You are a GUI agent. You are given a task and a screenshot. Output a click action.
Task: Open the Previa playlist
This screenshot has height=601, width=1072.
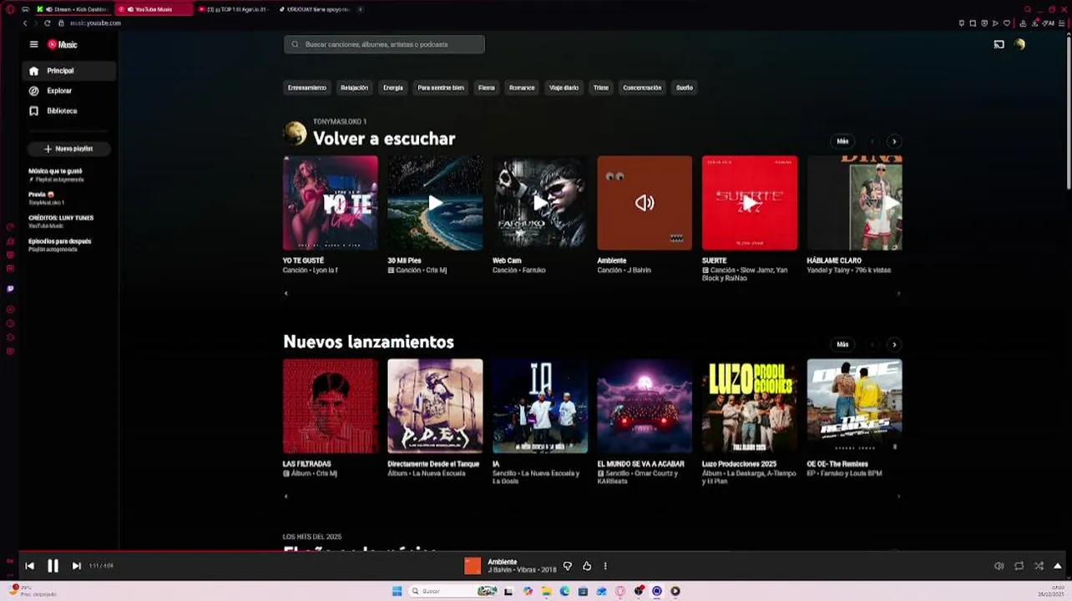pos(70,198)
